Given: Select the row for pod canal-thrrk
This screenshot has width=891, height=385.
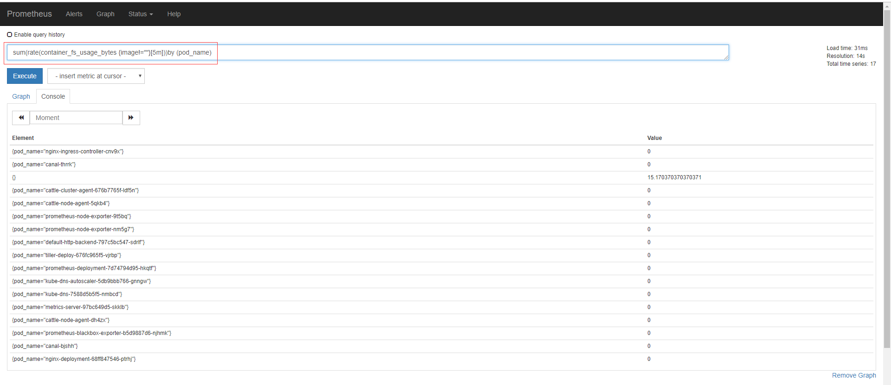Looking at the screenshot, I should (x=44, y=164).
